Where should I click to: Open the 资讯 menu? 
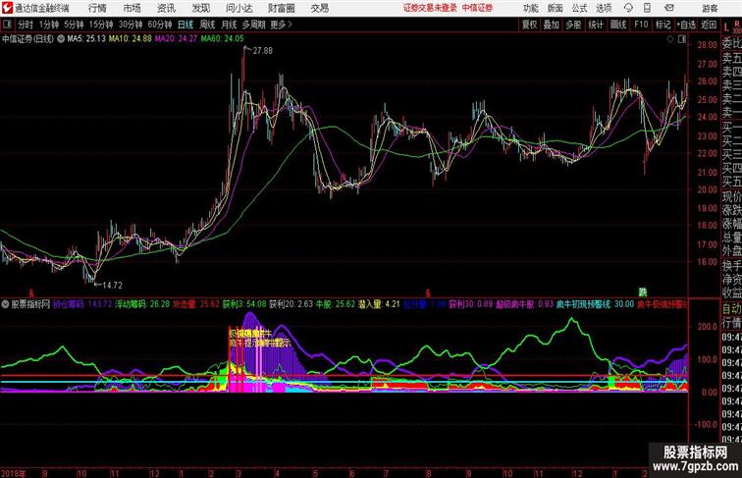coord(166,8)
